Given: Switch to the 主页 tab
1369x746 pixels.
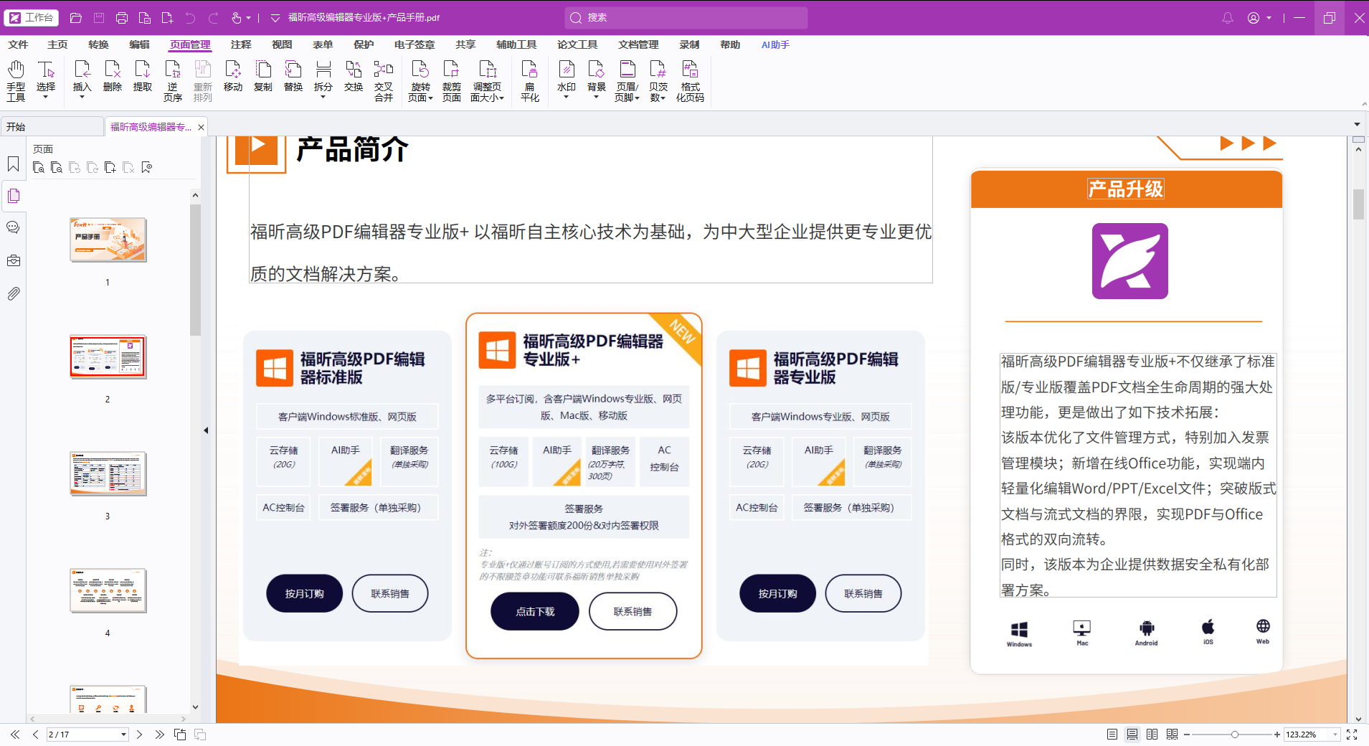Looking at the screenshot, I should click(x=57, y=44).
